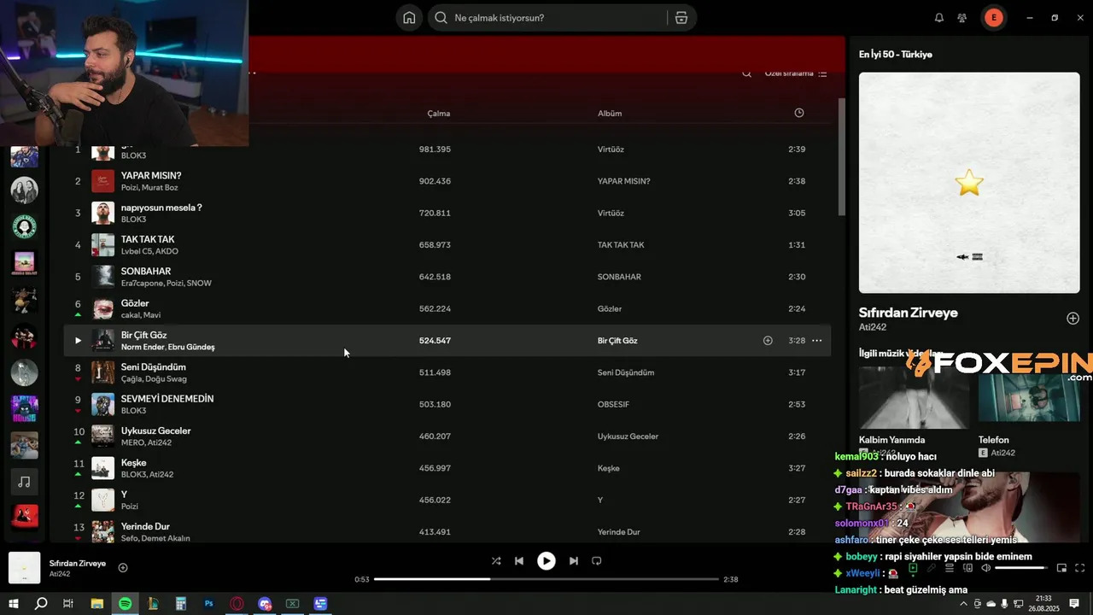Add Sıfırdan Zirveye to playlist in right panel
The height and width of the screenshot is (615, 1093).
(x=1073, y=319)
